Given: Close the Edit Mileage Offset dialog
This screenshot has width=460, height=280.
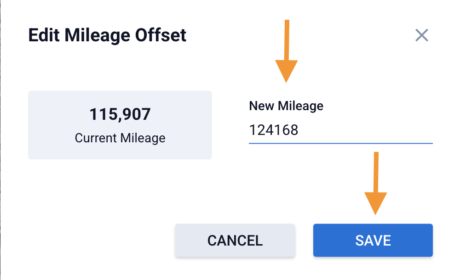Looking at the screenshot, I should click(x=421, y=35).
